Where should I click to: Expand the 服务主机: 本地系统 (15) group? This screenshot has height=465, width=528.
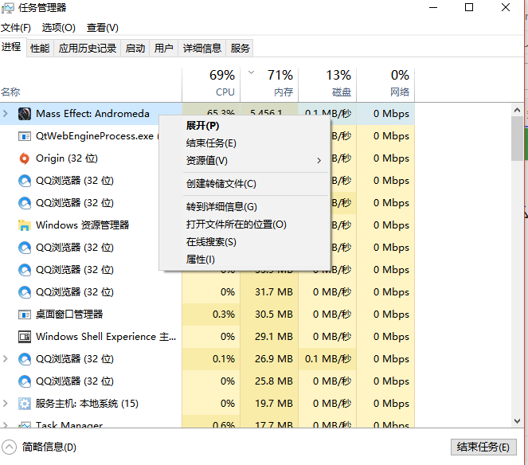pos(6,404)
